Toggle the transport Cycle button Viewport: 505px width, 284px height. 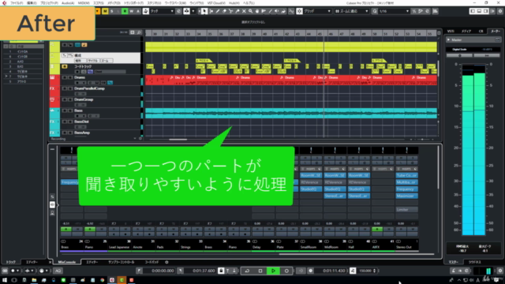pyautogui.click(x=247, y=271)
